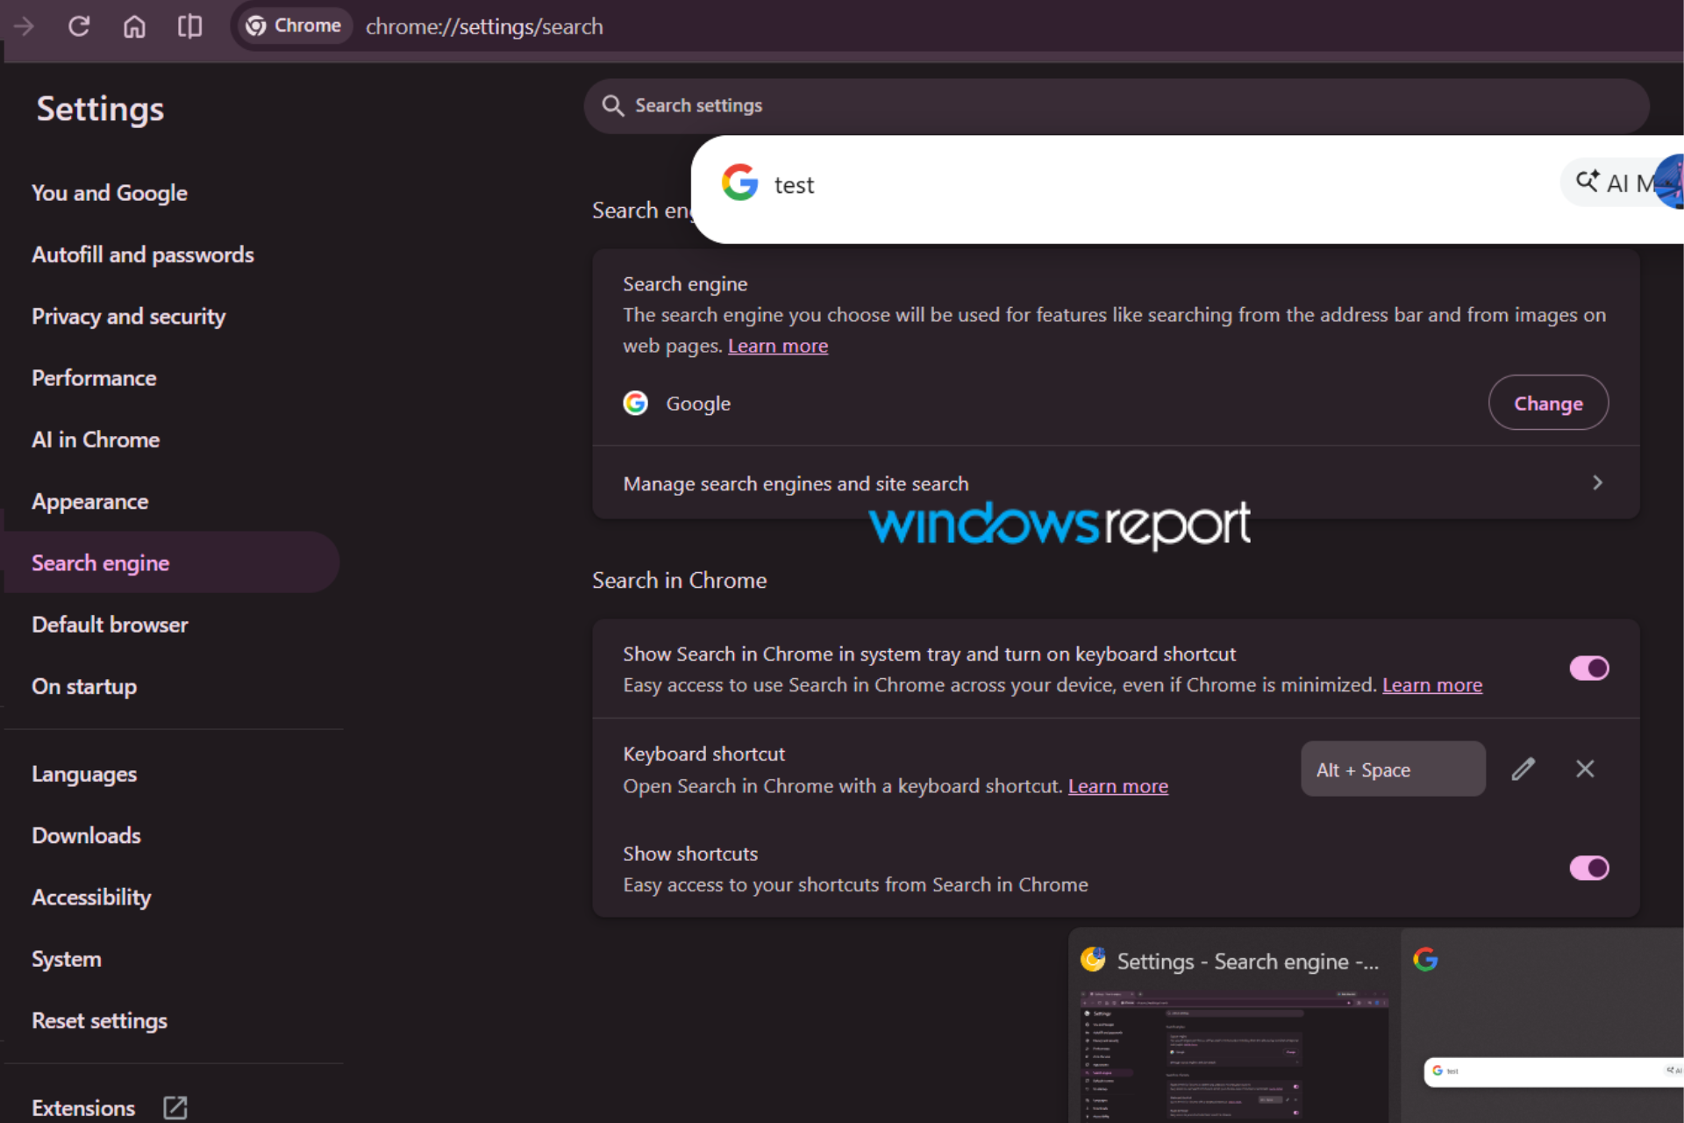Click the Search in Chrome section heading
Viewport: 1684px width, 1123px height.
click(680, 581)
